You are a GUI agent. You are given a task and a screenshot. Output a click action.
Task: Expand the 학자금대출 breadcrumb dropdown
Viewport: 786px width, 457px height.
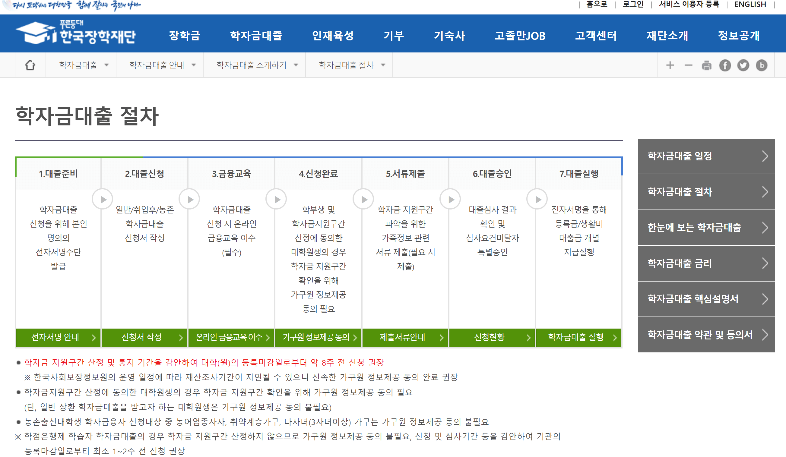(x=83, y=65)
